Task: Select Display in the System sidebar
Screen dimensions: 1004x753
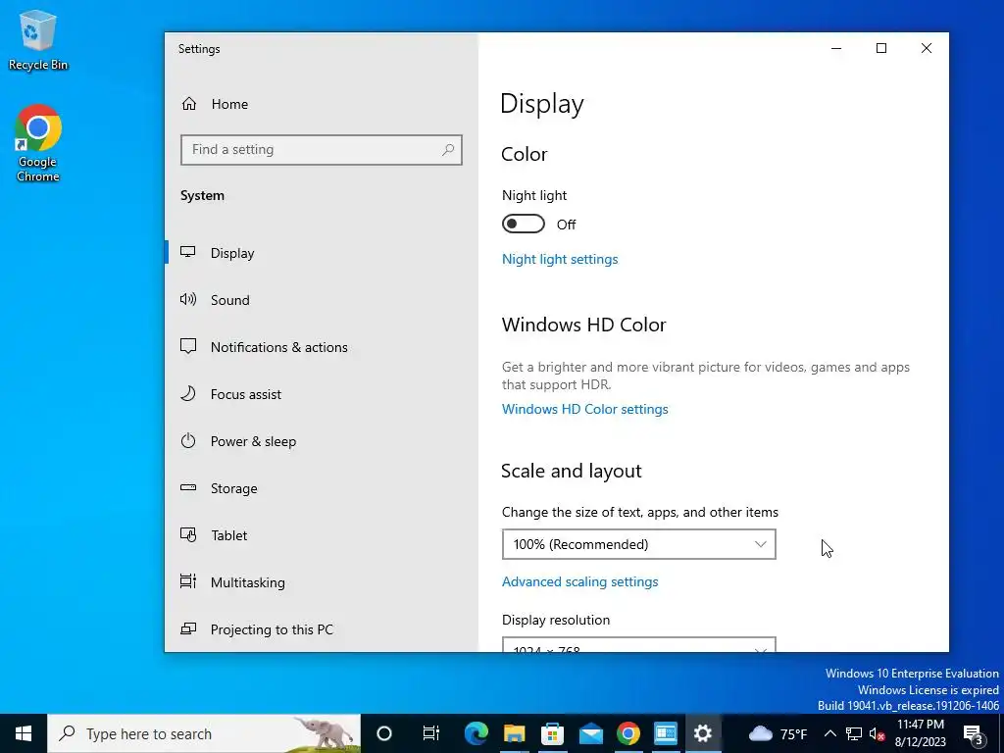Action: 321,253
